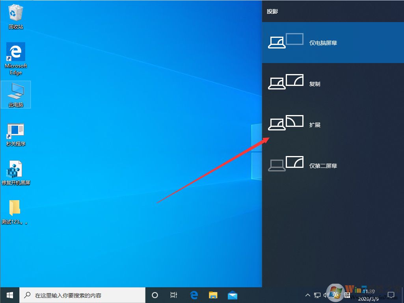Launch Mail from the taskbar
Screen dimensions: 404x303
[x=233, y=295]
